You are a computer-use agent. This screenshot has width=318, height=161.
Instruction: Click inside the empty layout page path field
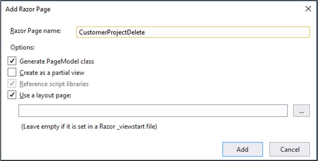153,111
